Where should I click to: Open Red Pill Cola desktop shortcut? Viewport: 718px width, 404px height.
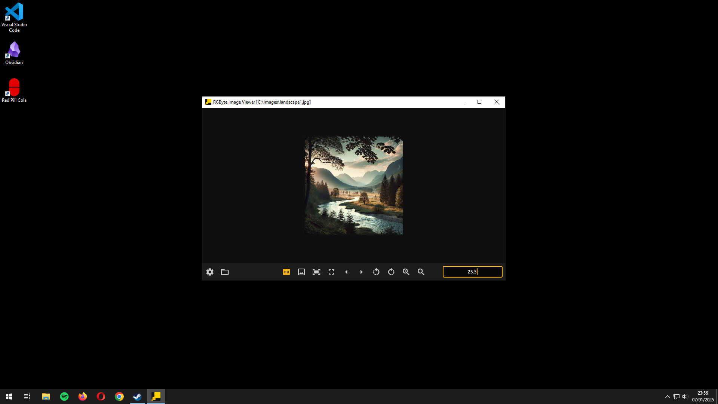point(14,87)
